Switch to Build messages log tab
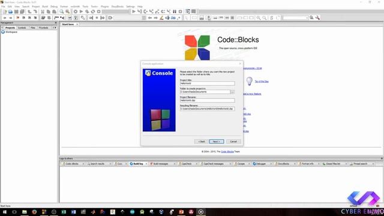The image size is (384, 216). coord(161,164)
